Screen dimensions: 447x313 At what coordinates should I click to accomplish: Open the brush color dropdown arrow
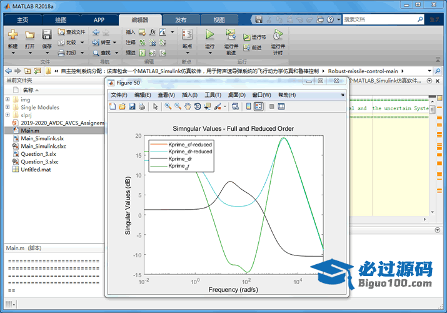[225, 106]
